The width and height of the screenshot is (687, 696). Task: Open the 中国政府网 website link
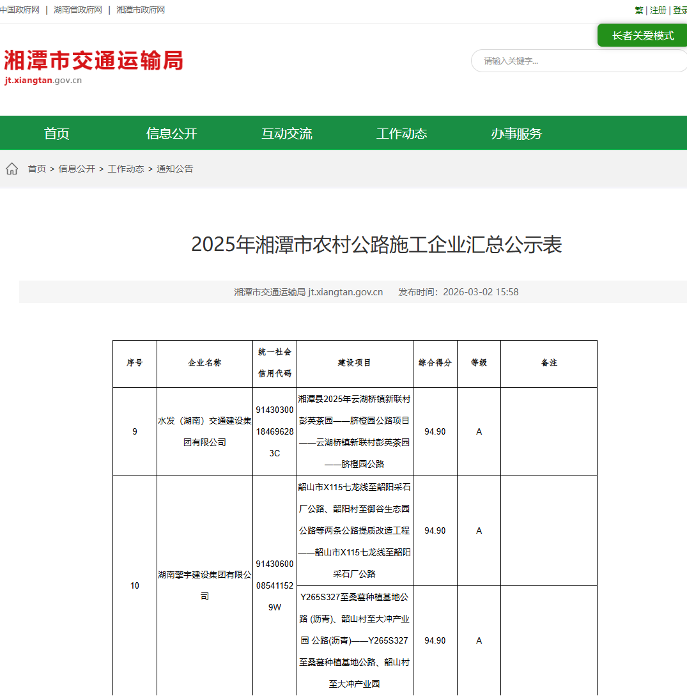21,10
